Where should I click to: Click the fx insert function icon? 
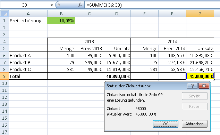pos(80,5)
